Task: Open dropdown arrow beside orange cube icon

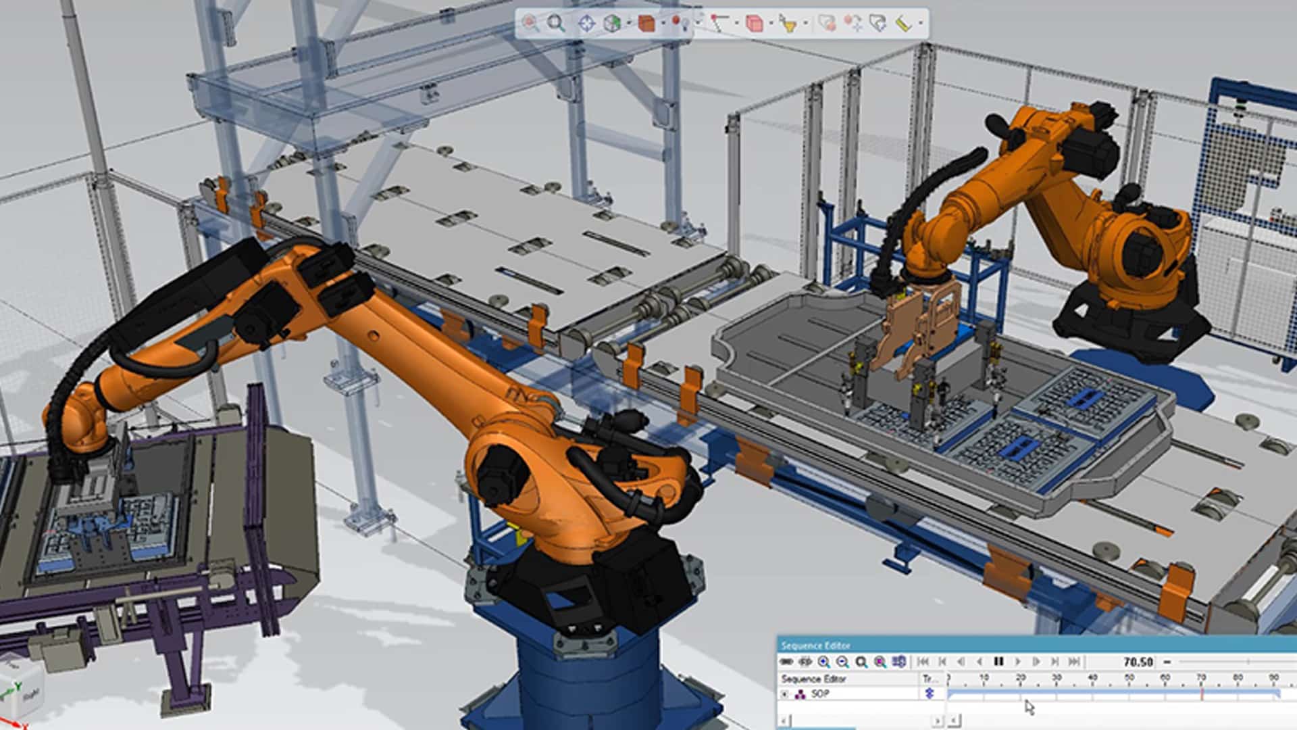Action: (x=663, y=23)
